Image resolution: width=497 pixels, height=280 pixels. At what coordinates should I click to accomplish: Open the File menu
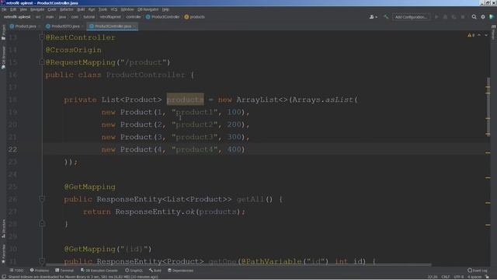4,9
